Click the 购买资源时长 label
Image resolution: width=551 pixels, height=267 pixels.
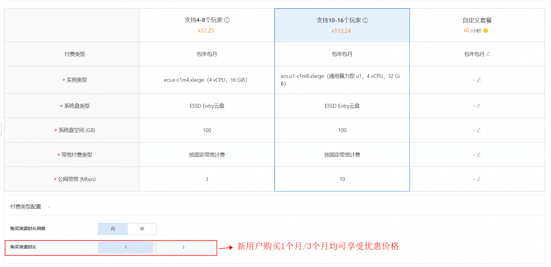pos(23,247)
